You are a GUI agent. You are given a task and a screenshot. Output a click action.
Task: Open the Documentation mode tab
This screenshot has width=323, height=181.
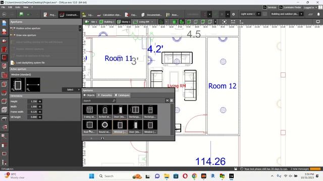151,15
